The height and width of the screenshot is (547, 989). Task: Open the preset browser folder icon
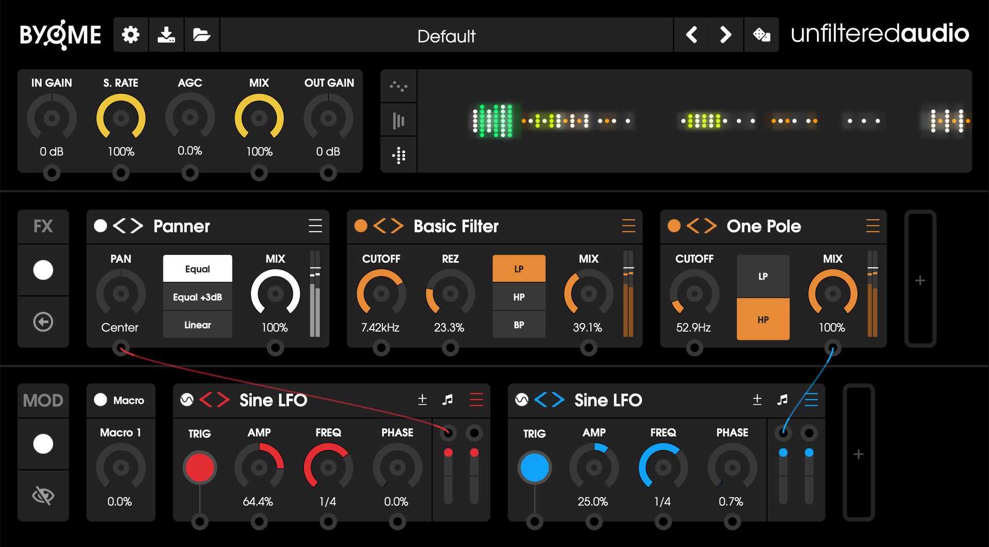tap(202, 35)
